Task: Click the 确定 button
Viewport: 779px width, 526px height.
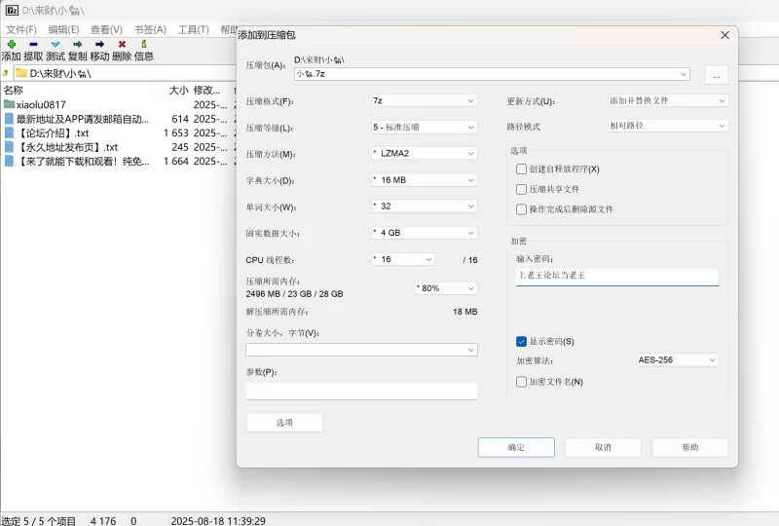Action: click(516, 447)
